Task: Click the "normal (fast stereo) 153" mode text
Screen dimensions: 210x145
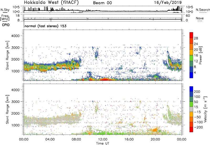Action: (45, 26)
